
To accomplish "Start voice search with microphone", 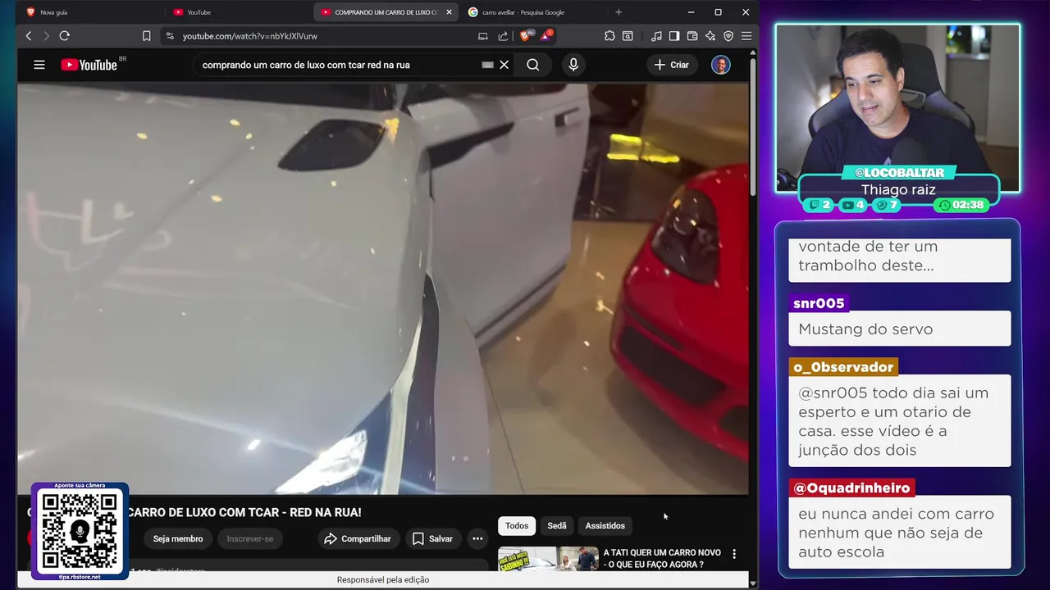I will [x=573, y=65].
